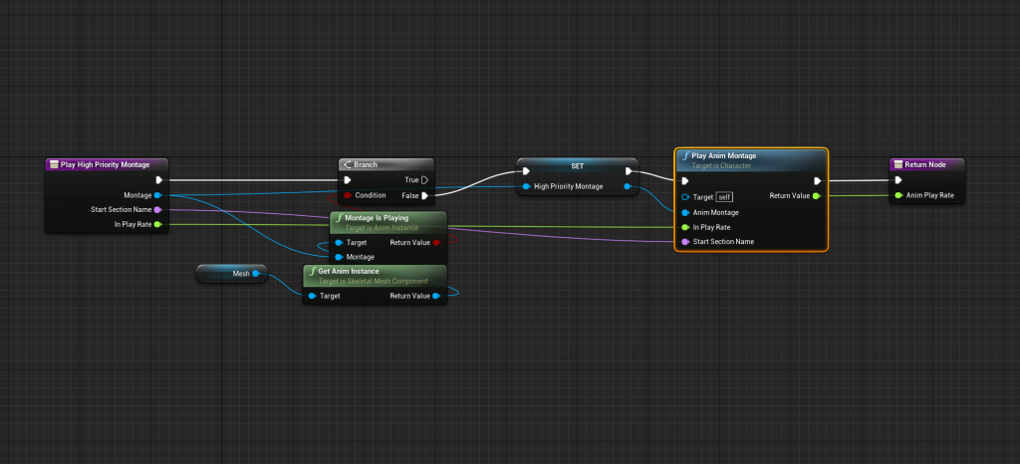Select the Play Anim Montage node title
The image size is (1020, 464).
[x=723, y=156]
